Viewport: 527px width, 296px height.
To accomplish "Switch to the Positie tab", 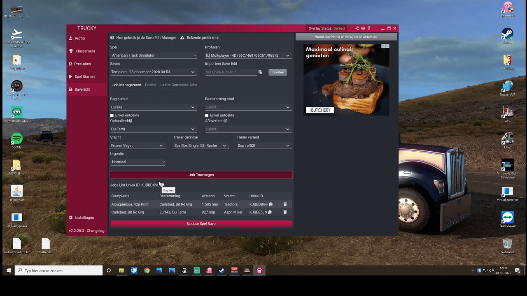I will coord(151,85).
